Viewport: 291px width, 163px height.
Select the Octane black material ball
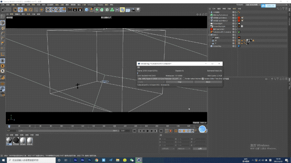point(16,141)
